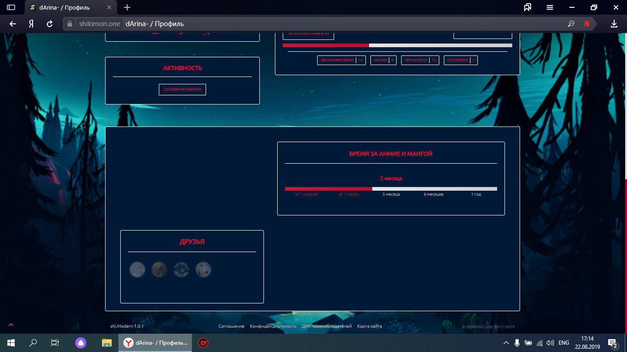Click the Карта сайта footer link

(x=369, y=326)
